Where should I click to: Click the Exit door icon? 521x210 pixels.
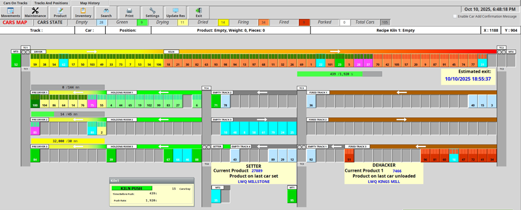(x=199, y=12)
